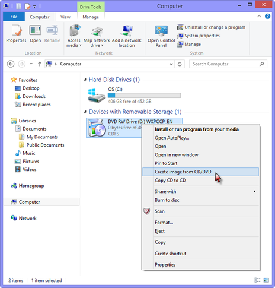
Task: Click the Map network drive icon
Action: click(x=97, y=31)
